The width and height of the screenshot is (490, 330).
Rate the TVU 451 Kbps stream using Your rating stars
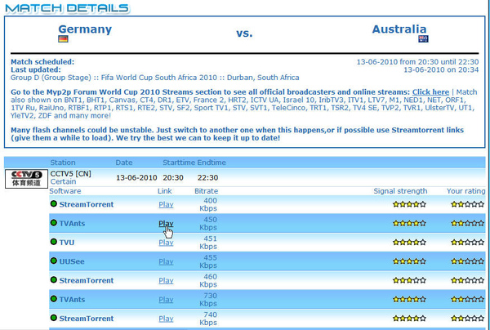pos(467,242)
